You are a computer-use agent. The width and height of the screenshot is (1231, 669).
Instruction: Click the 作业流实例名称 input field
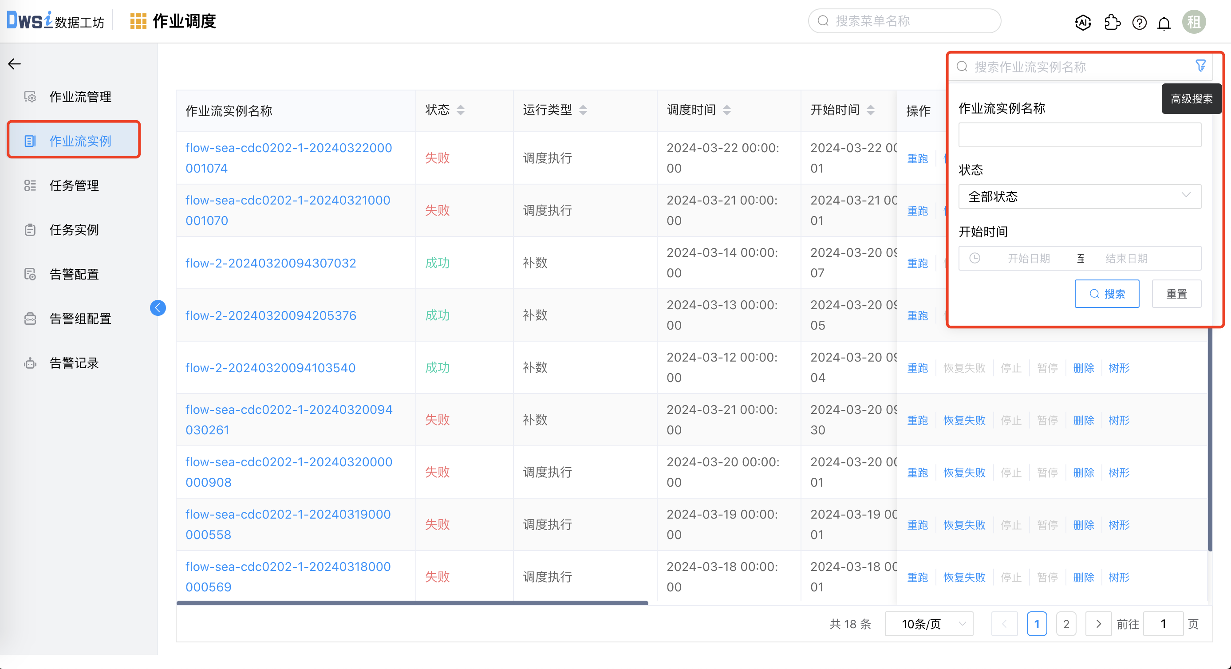pos(1079,135)
